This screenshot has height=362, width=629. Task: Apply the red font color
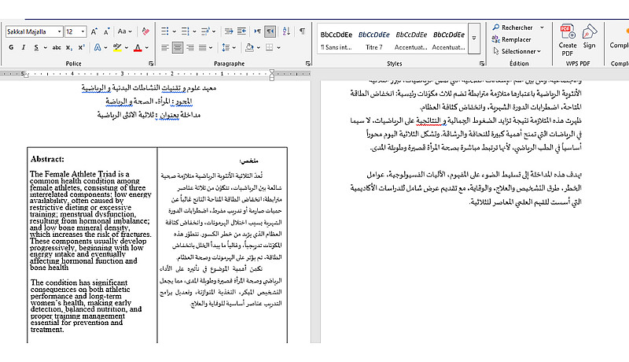pos(138,47)
